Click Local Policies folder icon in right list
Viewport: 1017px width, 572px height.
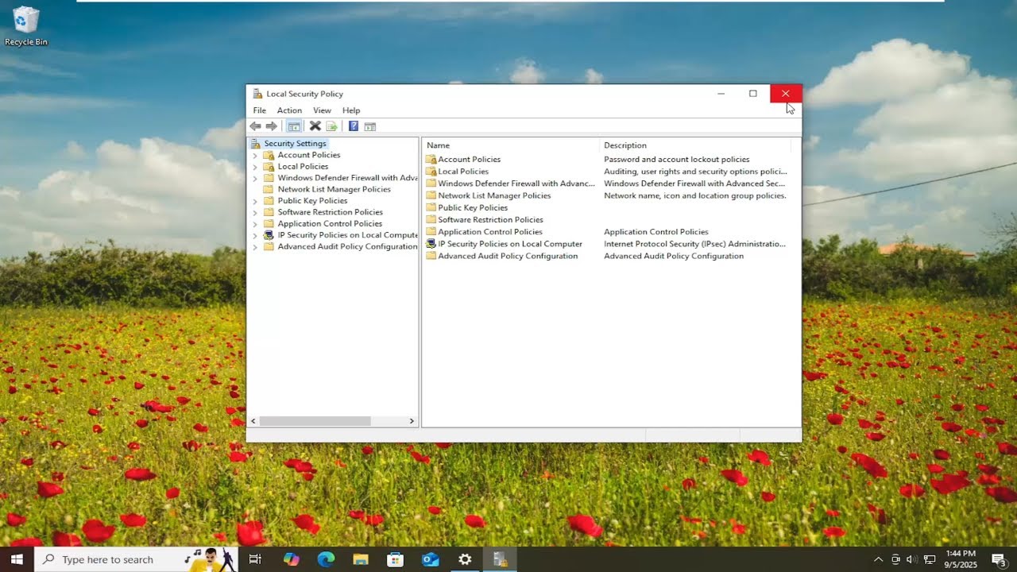click(x=431, y=172)
